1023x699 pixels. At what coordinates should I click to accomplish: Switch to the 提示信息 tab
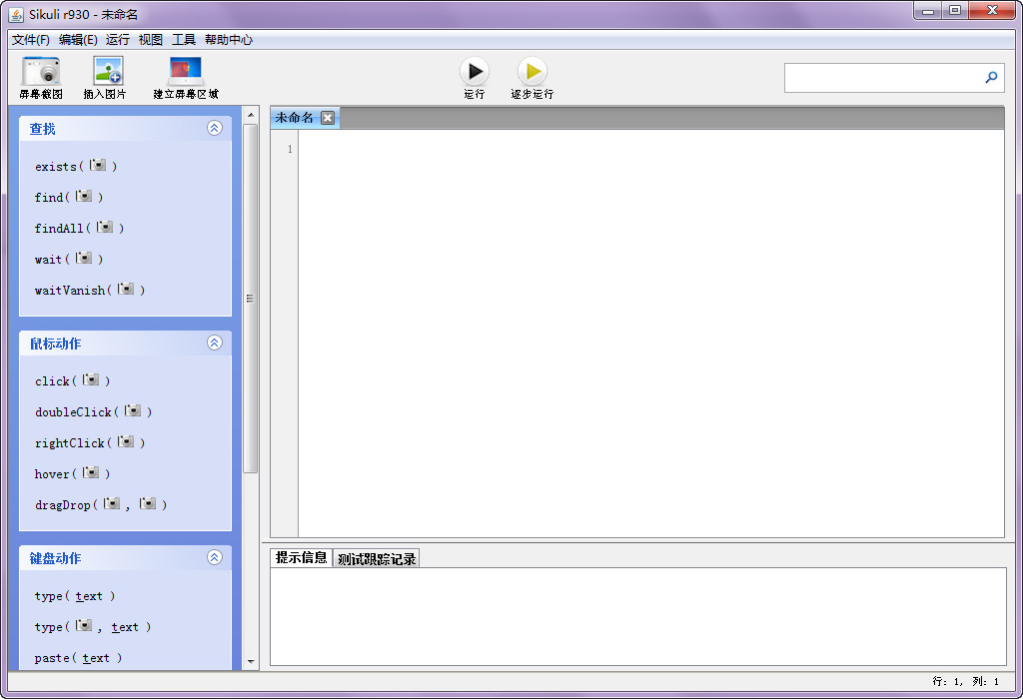click(301, 557)
